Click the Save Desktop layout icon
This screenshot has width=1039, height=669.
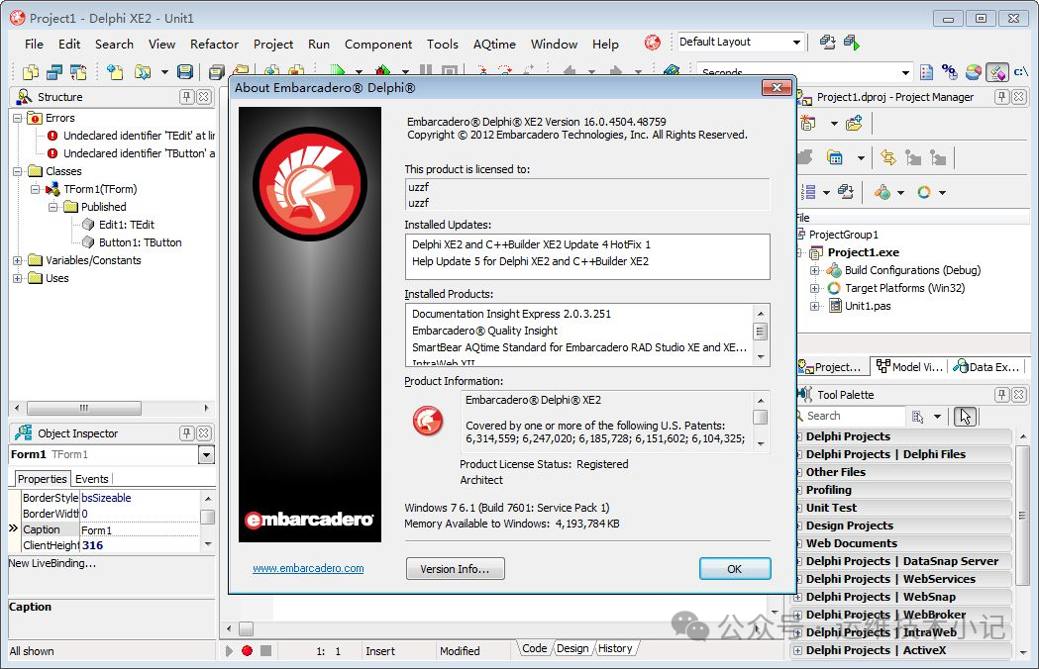(828, 43)
